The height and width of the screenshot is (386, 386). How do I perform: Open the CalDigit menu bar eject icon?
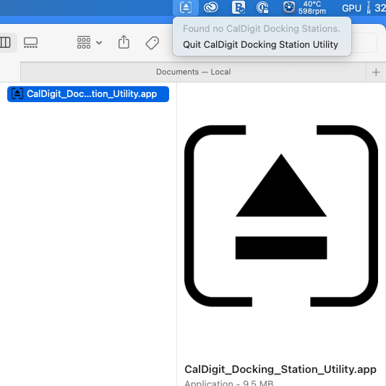[x=186, y=8]
